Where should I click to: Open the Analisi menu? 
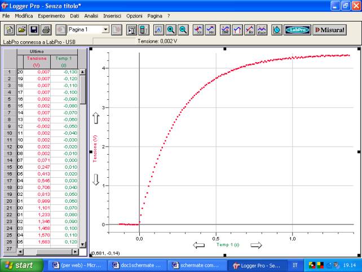91,16
